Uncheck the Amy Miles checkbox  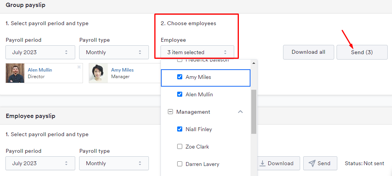180,77
